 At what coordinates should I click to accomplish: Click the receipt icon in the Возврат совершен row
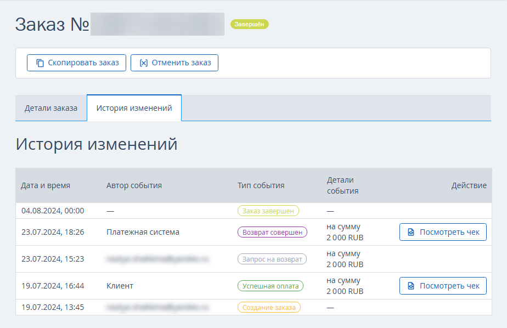(x=411, y=232)
